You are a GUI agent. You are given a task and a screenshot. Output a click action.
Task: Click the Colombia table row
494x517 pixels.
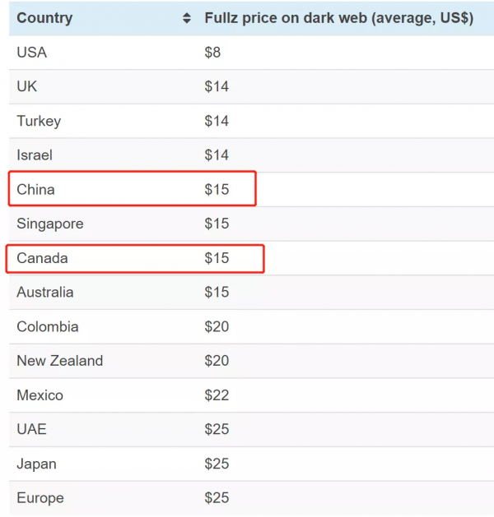[247, 326]
